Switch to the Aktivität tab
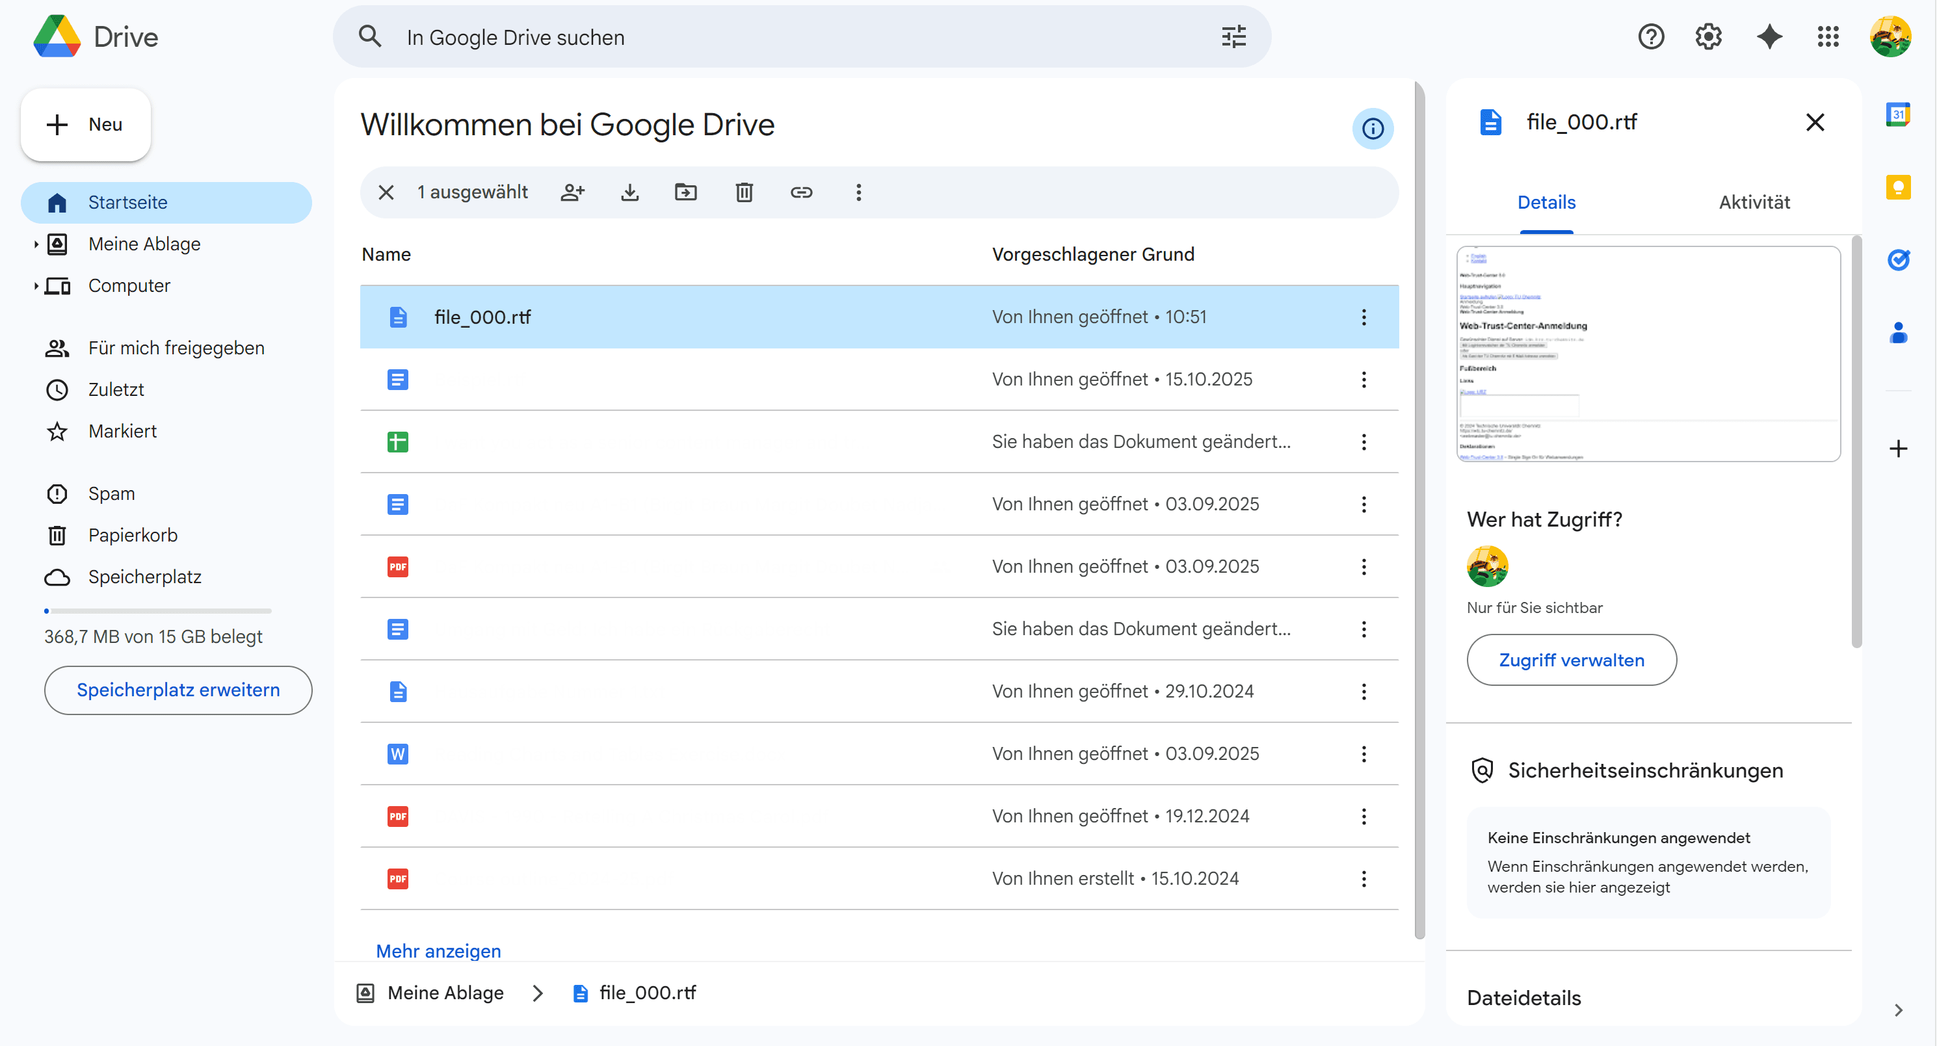Screen dimensions: 1937x1046 click(x=1754, y=202)
